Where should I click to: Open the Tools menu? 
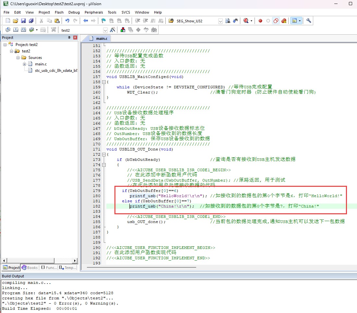coord(112,12)
